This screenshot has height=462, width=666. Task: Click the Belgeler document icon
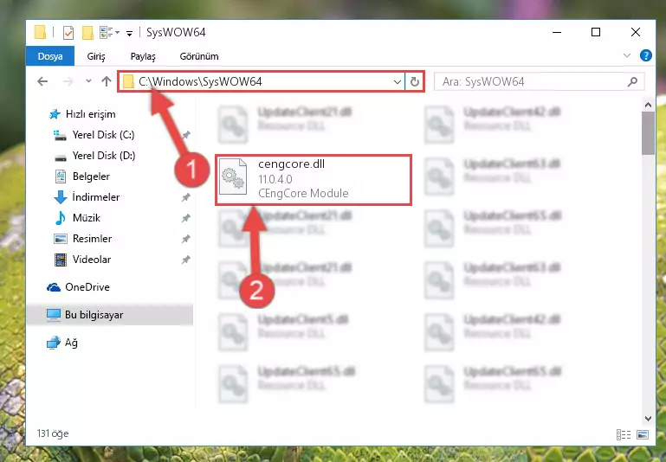61,176
